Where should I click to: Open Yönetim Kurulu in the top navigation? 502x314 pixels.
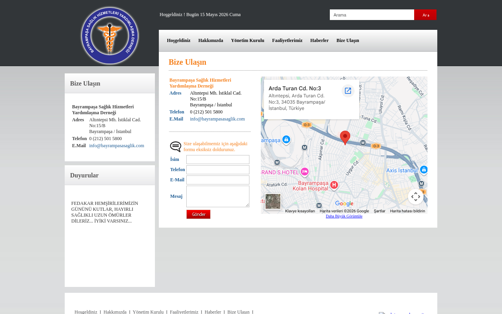pyautogui.click(x=247, y=40)
